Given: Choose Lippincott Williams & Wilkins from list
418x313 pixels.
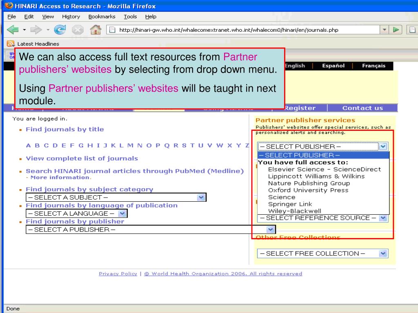Looking at the screenshot, I should (x=316, y=176).
